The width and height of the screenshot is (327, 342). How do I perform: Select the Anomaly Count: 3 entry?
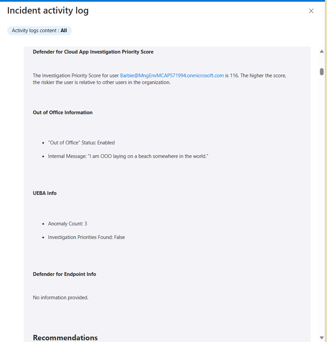pos(67,224)
